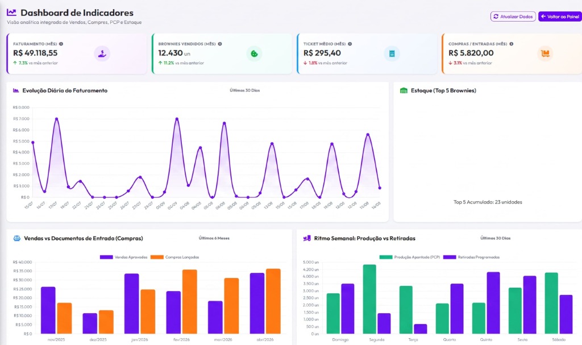
Task: Click the 3.1% vs mês anterior indicator
Action: click(470, 63)
